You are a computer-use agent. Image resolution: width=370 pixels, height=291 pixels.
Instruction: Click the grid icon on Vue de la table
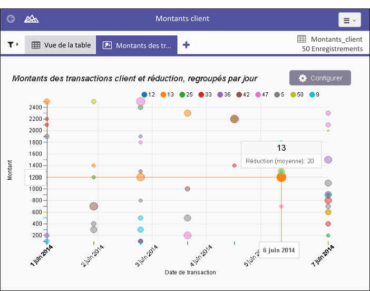(36, 45)
